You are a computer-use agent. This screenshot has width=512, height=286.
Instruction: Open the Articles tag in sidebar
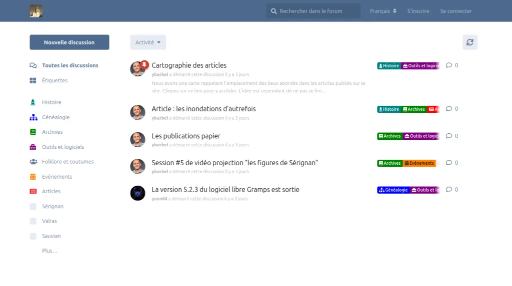(x=51, y=191)
